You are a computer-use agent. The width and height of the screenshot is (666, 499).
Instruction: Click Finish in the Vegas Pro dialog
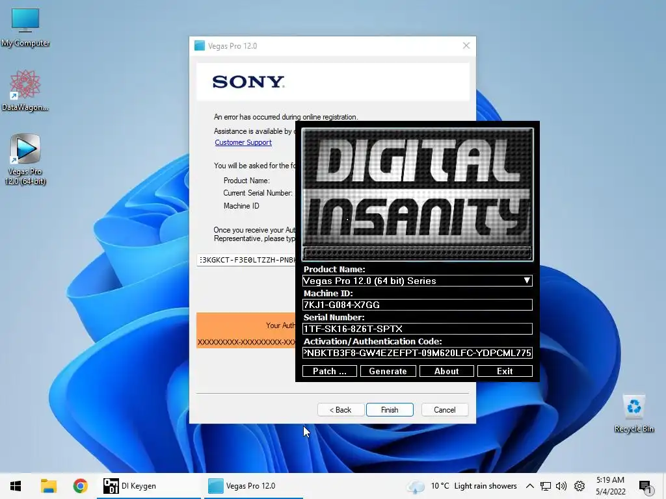(x=390, y=410)
